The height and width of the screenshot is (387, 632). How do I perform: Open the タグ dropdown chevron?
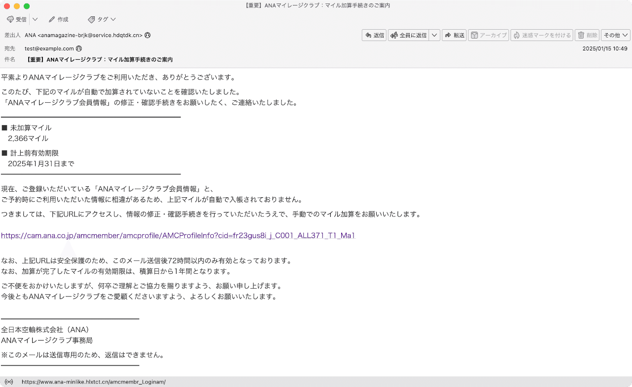[113, 19]
